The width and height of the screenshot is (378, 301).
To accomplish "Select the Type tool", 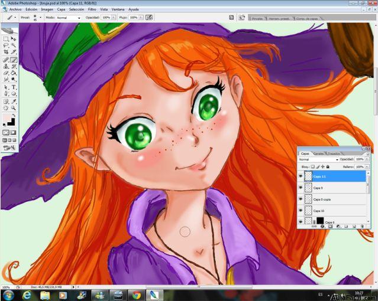I will [x=14, y=87].
